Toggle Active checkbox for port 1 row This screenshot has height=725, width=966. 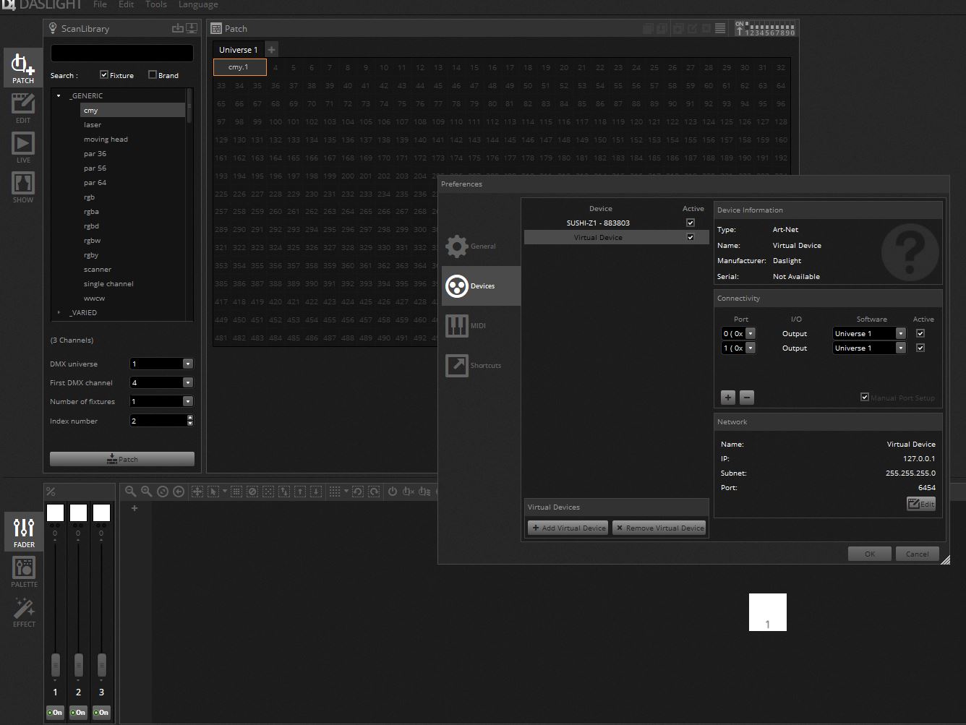(920, 348)
